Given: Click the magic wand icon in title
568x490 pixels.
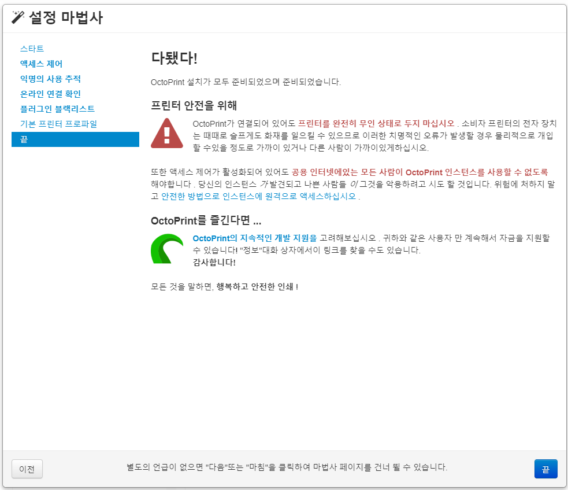Looking at the screenshot, I should (x=18, y=17).
